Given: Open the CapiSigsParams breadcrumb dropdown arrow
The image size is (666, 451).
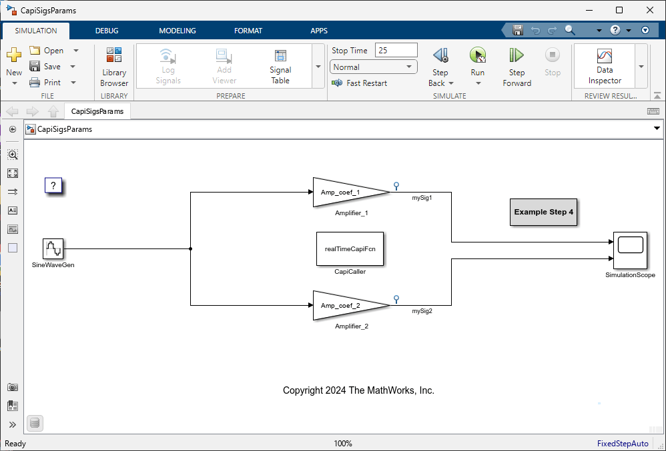Looking at the screenshot, I should pos(656,129).
